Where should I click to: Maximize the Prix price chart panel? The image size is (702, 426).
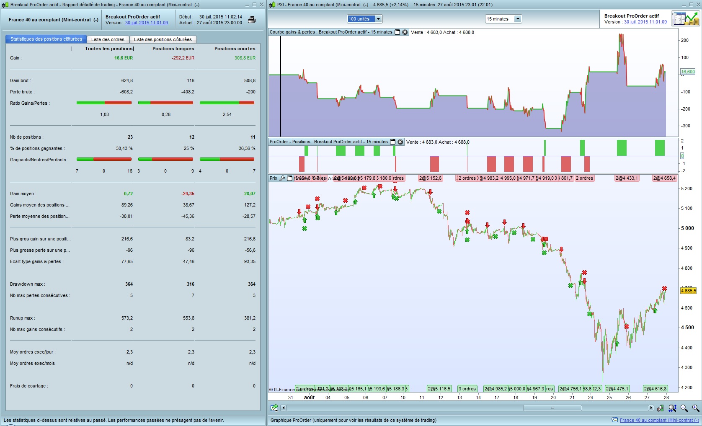289,178
